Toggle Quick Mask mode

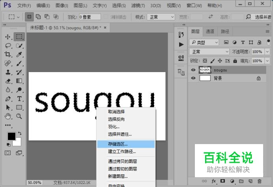[7, 153]
